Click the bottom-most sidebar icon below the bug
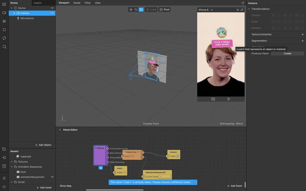The height and width of the screenshot is (191, 306). pos(4,187)
